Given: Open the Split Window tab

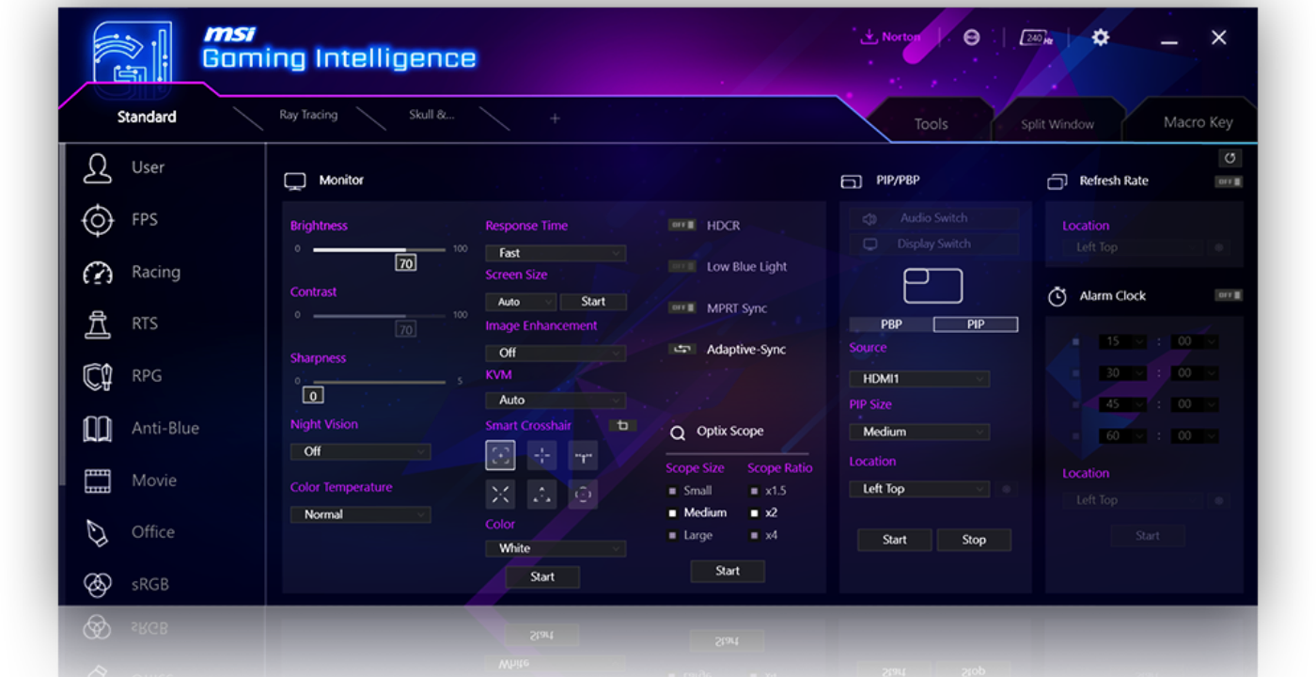Looking at the screenshot, I should pos(1057,124).
